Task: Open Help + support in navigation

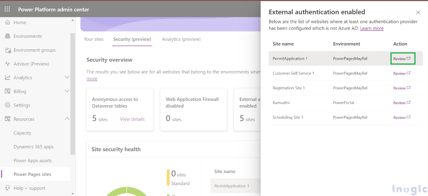Action: click(x=29, y=188)
